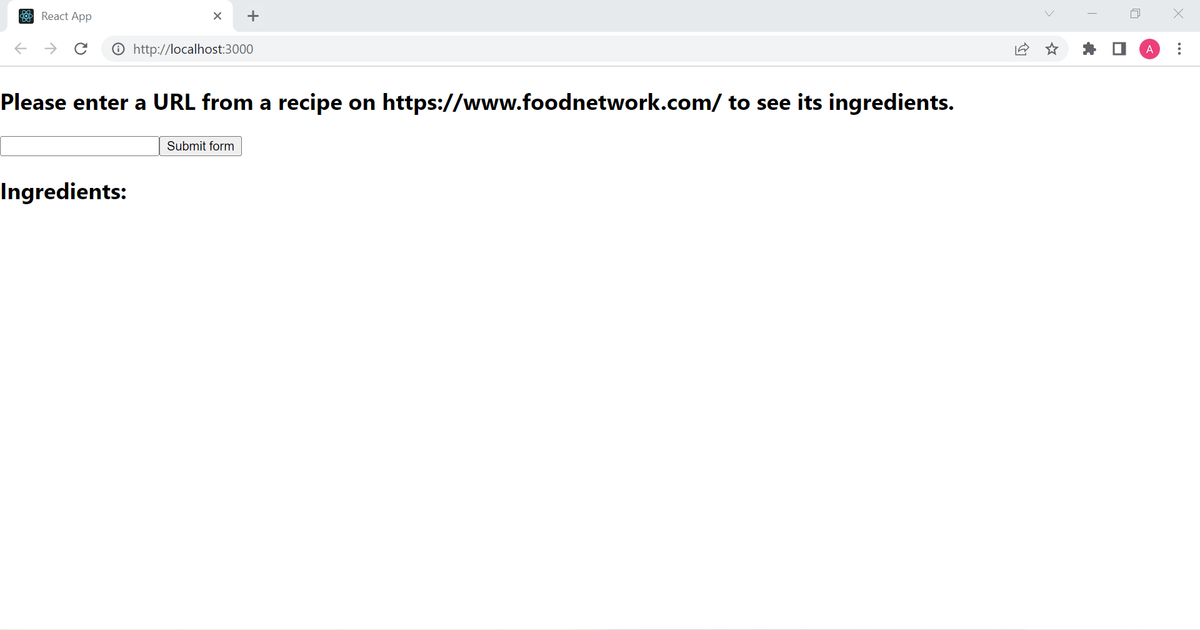Restore down the browser window
The width and height of the screenshot is (1200, 630).
point(1136,14)
